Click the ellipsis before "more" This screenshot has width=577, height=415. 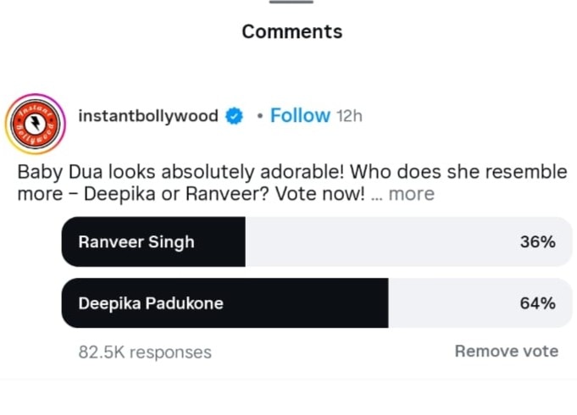377,195
